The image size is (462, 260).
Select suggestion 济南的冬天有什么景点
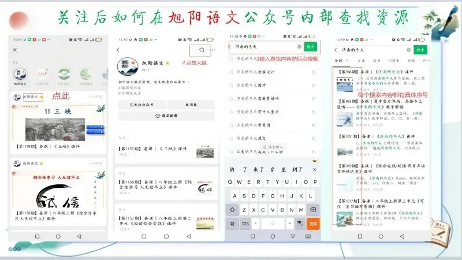(257, 112)
